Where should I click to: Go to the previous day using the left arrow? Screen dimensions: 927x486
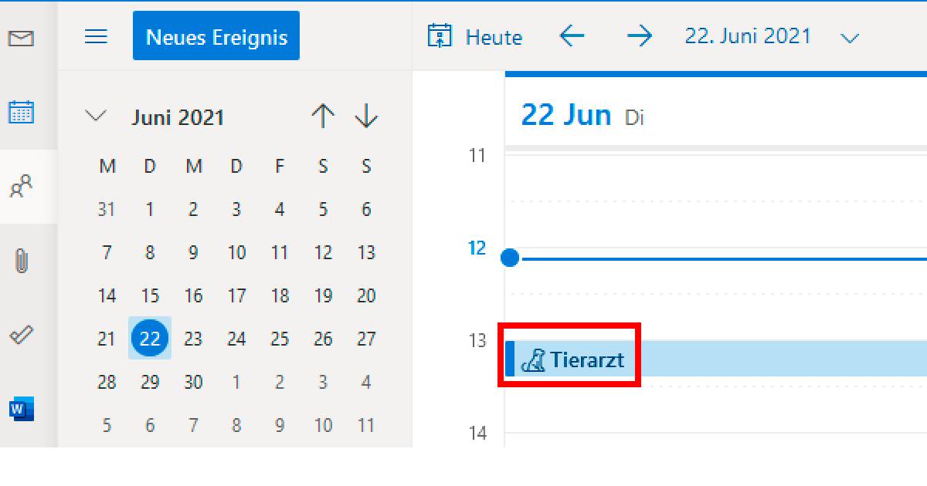[x=572, y=35]
